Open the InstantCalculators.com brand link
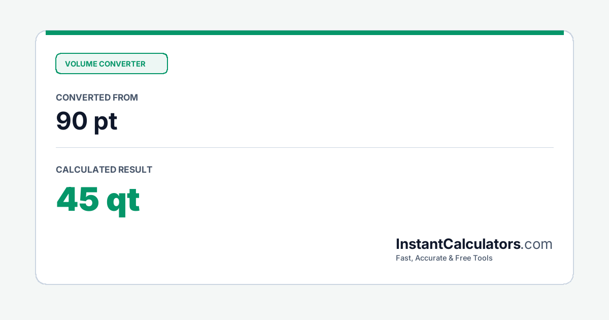Image resolution: width=609 pixels, height=320 pixels. pyautogui.click(x=474, y=244)
